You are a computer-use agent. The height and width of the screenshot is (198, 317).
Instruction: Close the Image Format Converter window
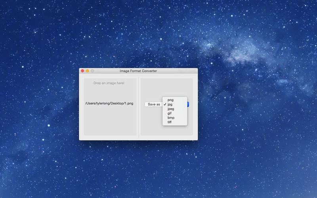click(82, 71)
